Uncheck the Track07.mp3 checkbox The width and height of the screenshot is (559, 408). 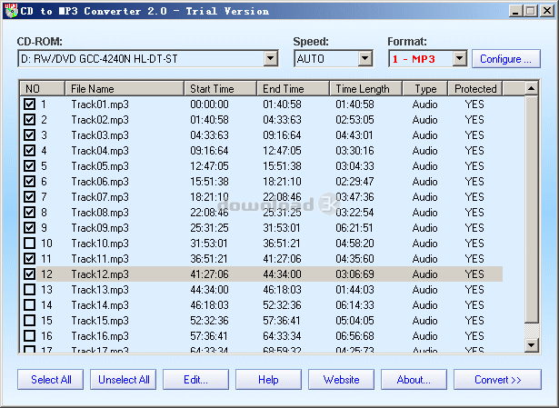tap(30, 197)
